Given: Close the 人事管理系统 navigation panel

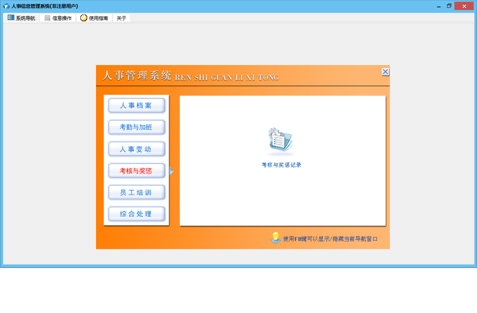Looking at the screenshot, I should (x=385, y=72).
